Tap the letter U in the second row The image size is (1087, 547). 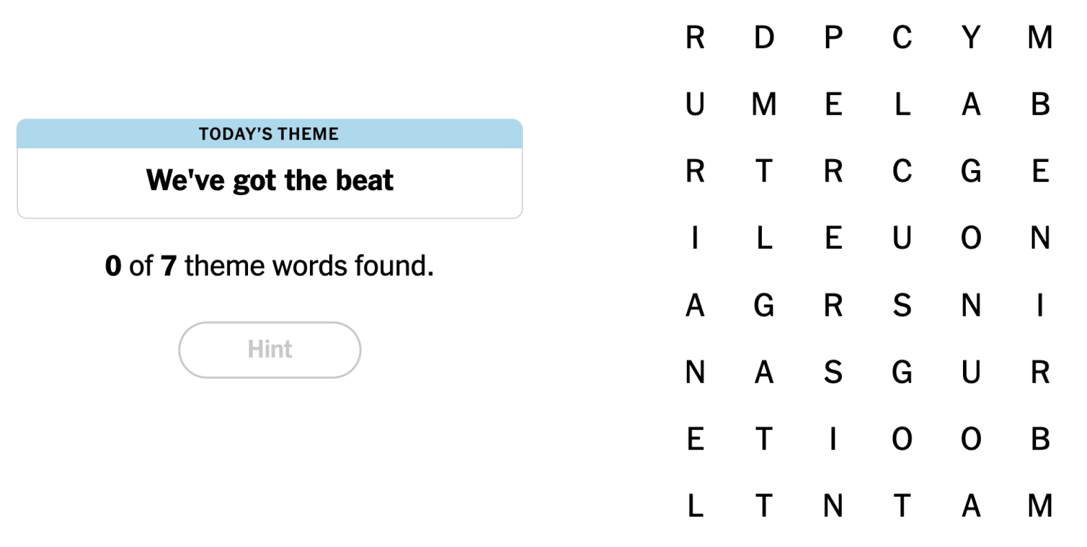(x=695, y=104)
